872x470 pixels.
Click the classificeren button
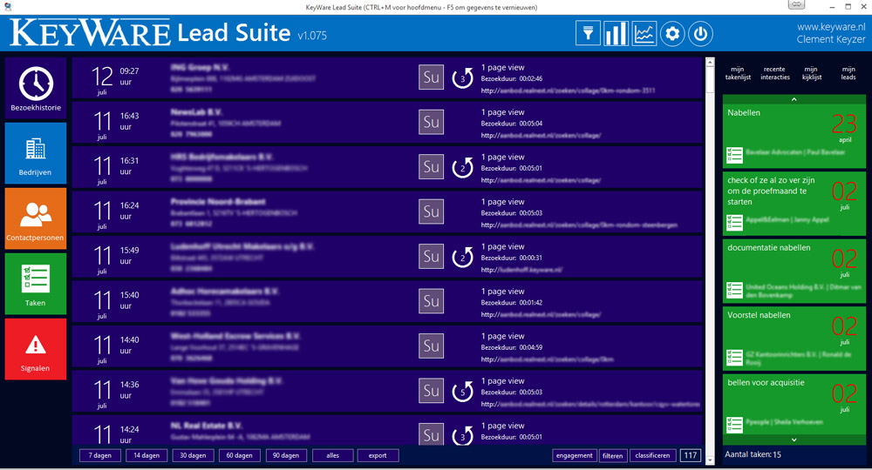point(653,455)
